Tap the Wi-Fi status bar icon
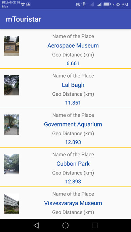Image resolution: width=131 pixels, height=232 pixels. click(x=84, y=4)
